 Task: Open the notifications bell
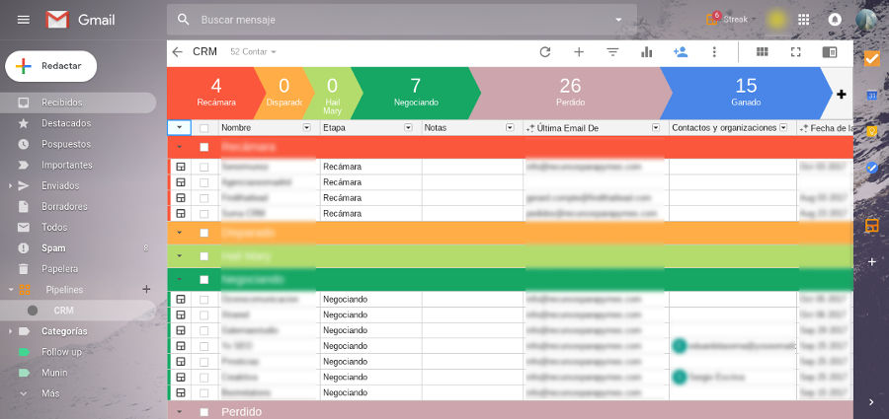point(835,20)
